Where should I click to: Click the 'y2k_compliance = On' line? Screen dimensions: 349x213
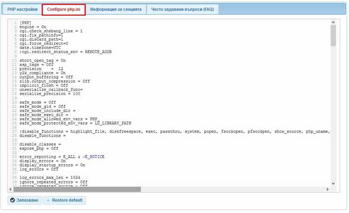(42, 73)
